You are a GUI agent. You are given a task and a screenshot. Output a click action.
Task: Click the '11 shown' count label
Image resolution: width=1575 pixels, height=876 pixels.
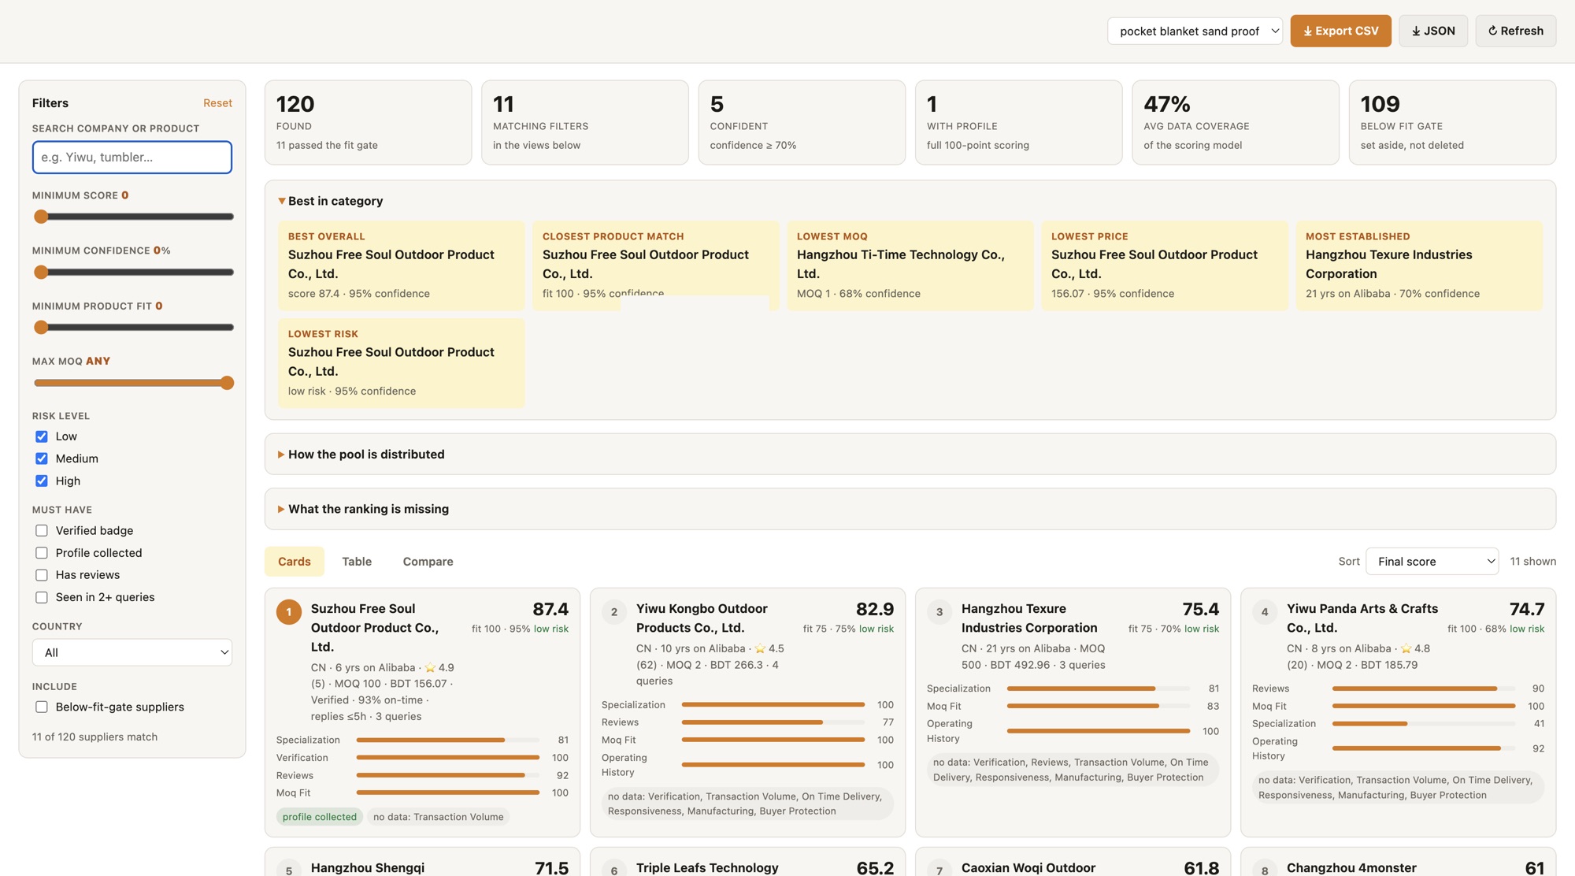(1532, 562)
